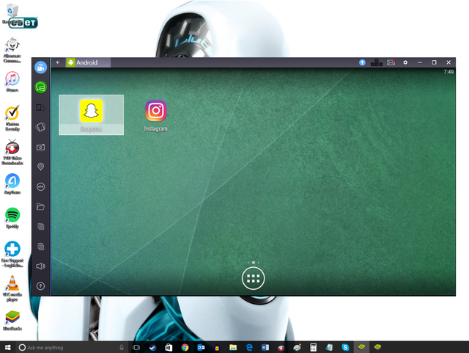Open Google Chrome from the taskbar
This screenshot has height=353, width=469.
pos(185,347)
